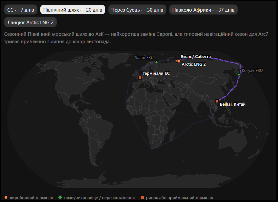
Task: Click the "Saam FSU" map label
Action: click(x=144, y=58)
